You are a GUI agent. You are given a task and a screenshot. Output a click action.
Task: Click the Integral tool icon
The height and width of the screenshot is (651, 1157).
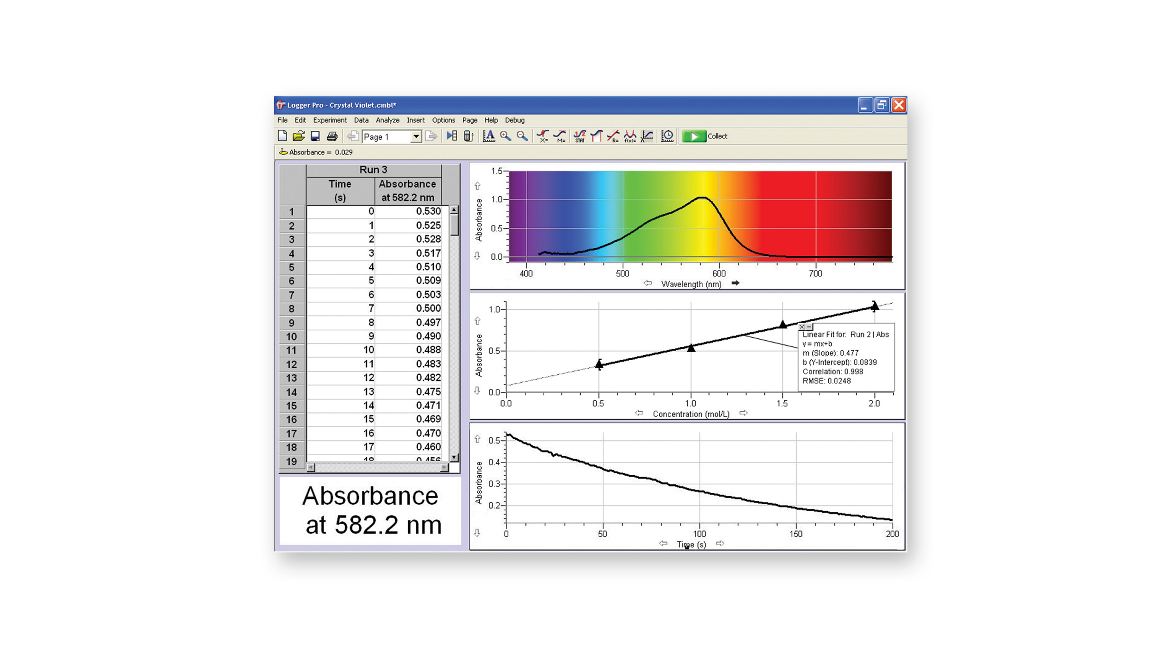[x=596, y=136]
